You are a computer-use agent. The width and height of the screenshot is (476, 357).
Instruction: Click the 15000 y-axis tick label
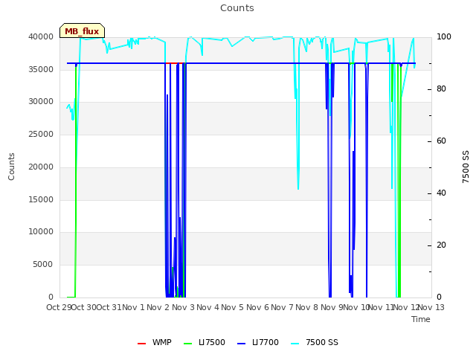point(41,199)
